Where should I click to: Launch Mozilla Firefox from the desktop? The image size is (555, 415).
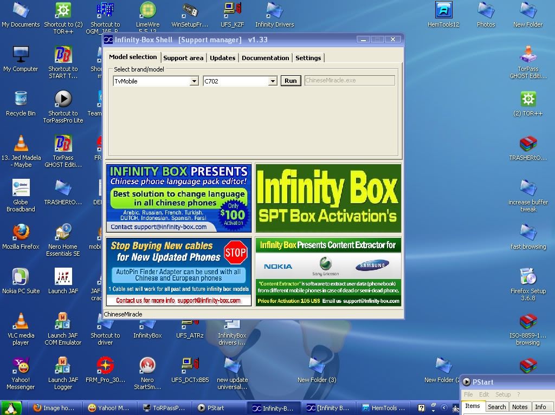[x=21, y=236]
